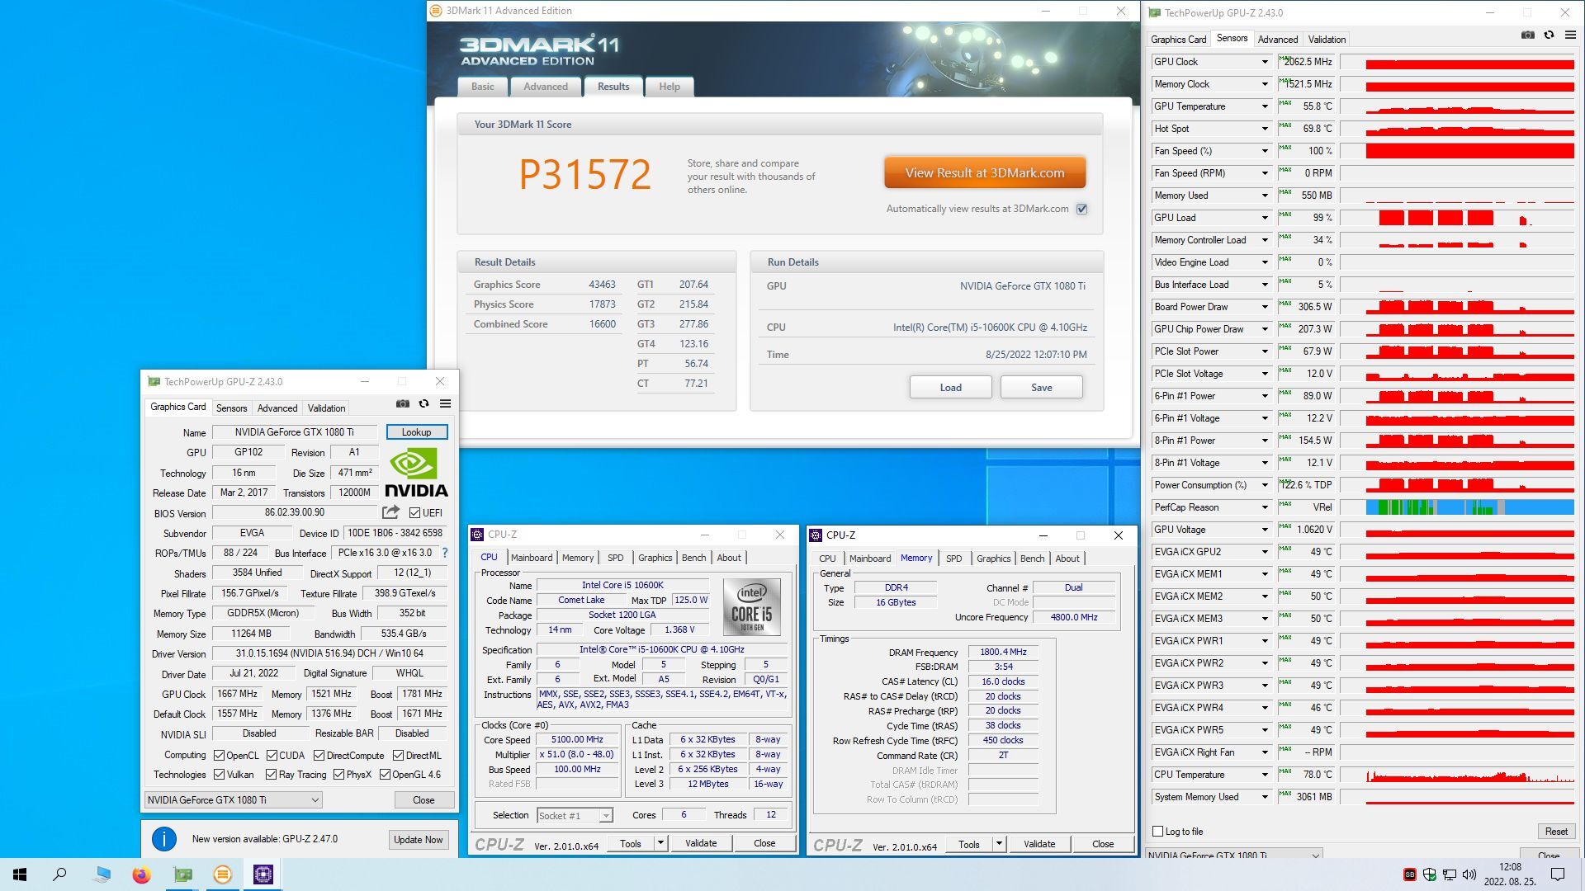Screen dimensions: 1585x891
Task: Click the red SB tray icon
Action: pos(1409,874)
